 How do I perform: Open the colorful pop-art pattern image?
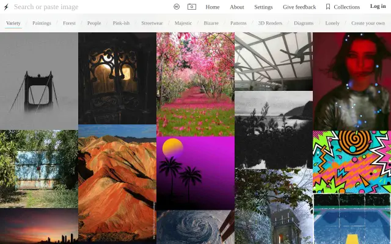[352, 162]
